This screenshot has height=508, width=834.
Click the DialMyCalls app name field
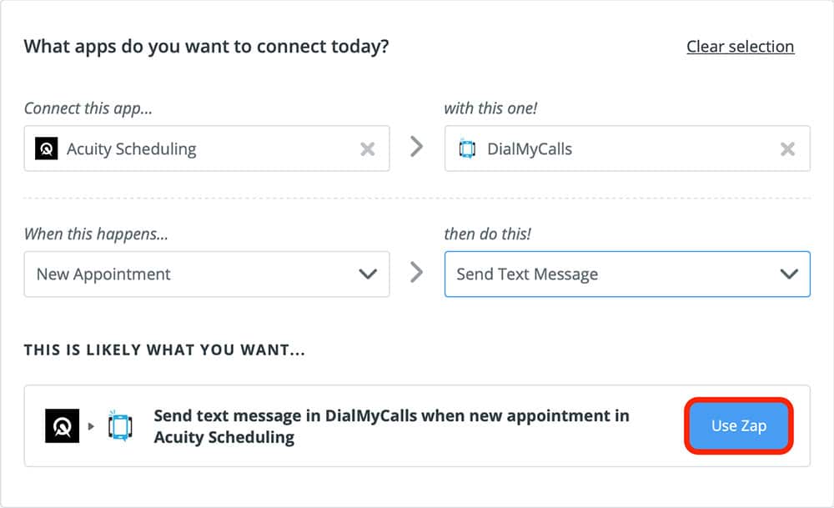point(617,149)
